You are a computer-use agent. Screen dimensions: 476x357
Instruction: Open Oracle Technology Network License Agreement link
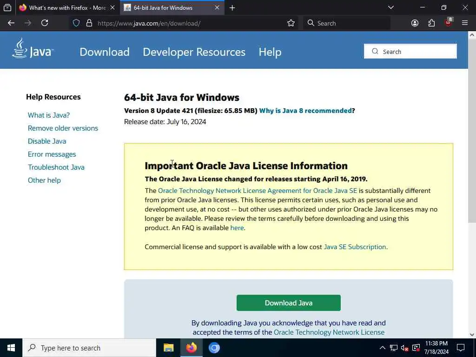[x=258, y=191]
